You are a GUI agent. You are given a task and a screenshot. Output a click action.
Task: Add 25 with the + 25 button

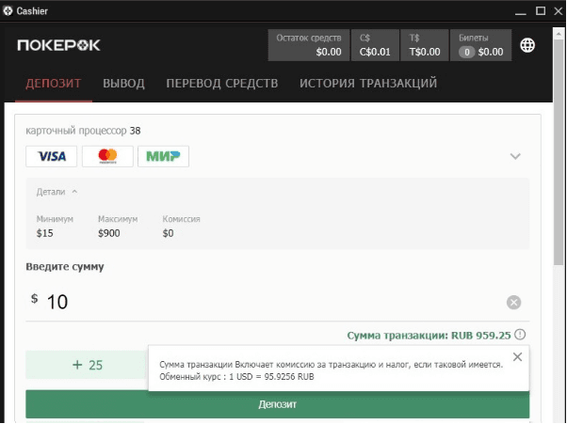point(88,365)
